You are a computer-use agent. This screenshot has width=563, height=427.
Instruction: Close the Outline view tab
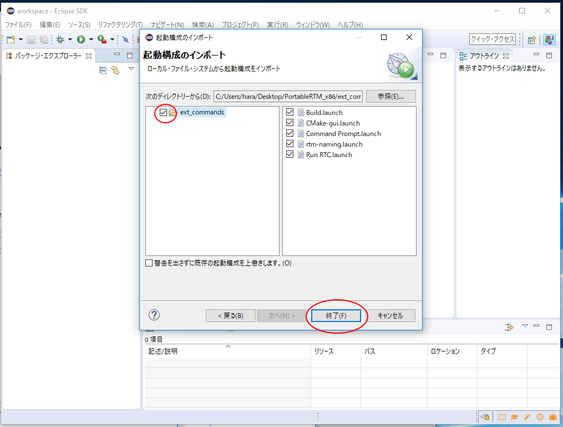pyautogui.click(x=506, y=56)
